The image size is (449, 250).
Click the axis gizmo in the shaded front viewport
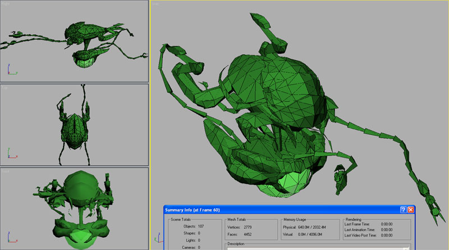point(11,238)
